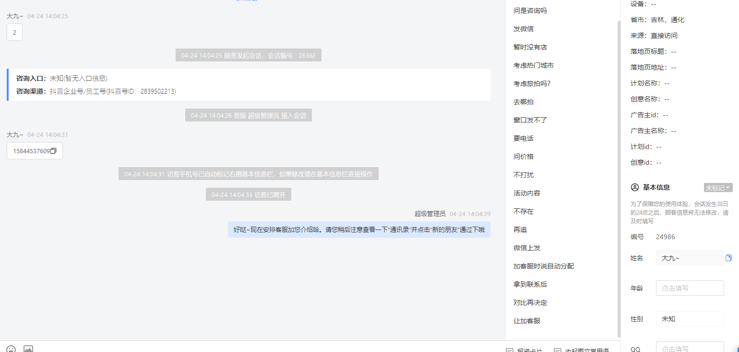Click sender name 超级管理员 above the reply
Image resolution: width=739 pixels, height=352 pixels.
coord(430,214)
